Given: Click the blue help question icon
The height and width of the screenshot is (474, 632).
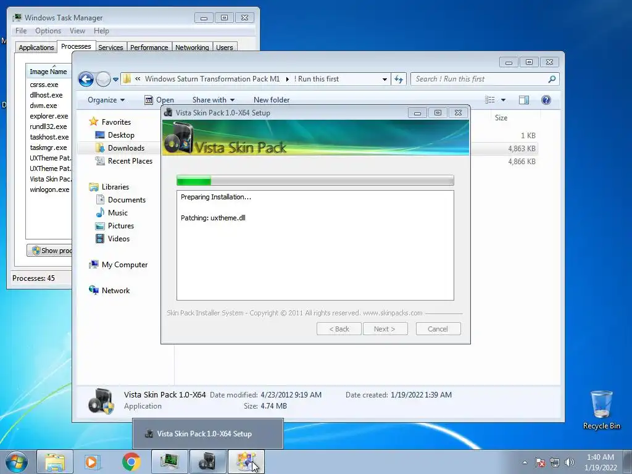Looking at the screenshot, I should (x=546, y=100).
